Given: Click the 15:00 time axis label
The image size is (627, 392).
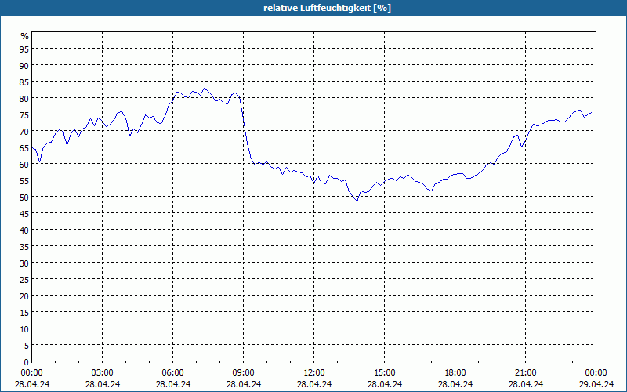Looking at the screenshot, I should click(384, 373).
